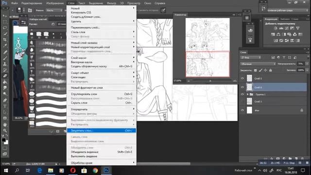Image resolution: width=311 pixels, height=175 pixels.
Task: Select Слой 5 layer thumbnail
Action: click(x=249, y=78)
